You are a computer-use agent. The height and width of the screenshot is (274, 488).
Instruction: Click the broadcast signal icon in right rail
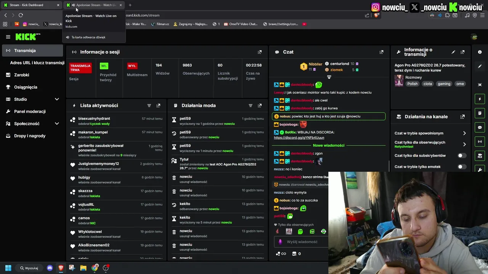pos(480,142)
